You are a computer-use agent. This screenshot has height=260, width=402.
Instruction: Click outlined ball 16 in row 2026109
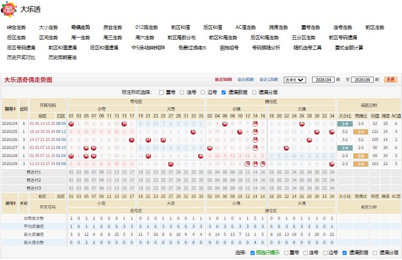(x=263, y=164)
